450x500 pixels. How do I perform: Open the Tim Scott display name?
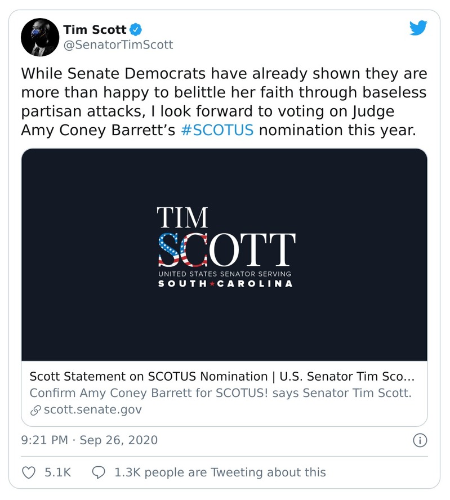pyautogui.click(x=95, y=29)
